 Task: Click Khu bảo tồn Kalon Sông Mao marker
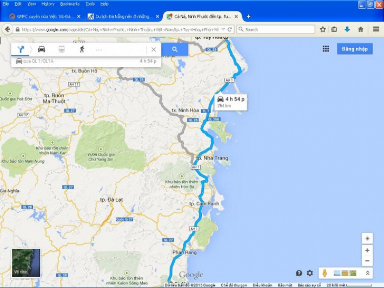point(126,273)
